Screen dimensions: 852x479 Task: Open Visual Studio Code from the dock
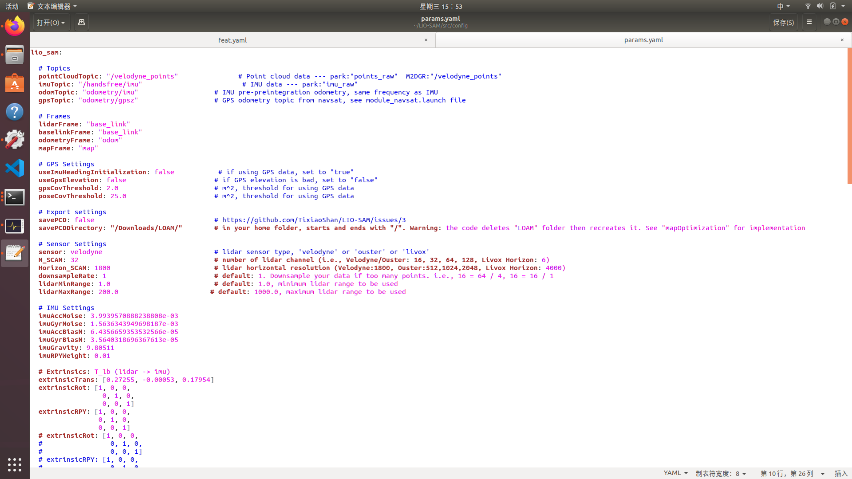15,168
